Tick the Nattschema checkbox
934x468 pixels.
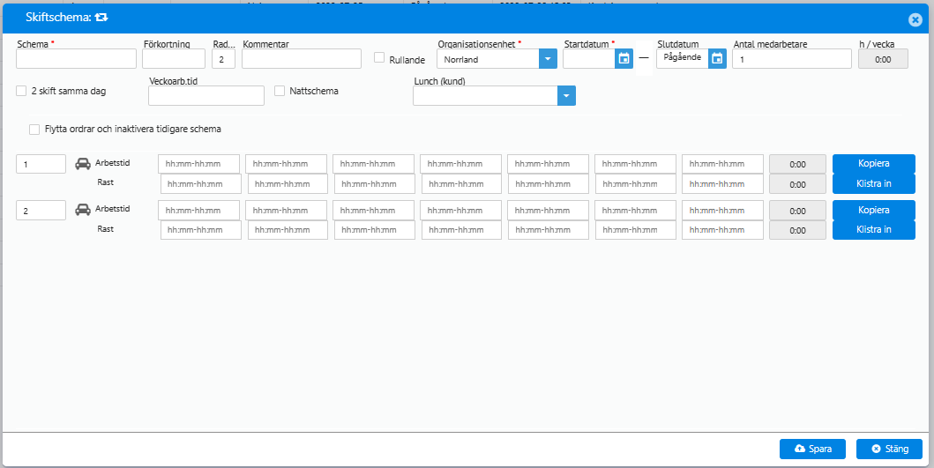point(280,91)
